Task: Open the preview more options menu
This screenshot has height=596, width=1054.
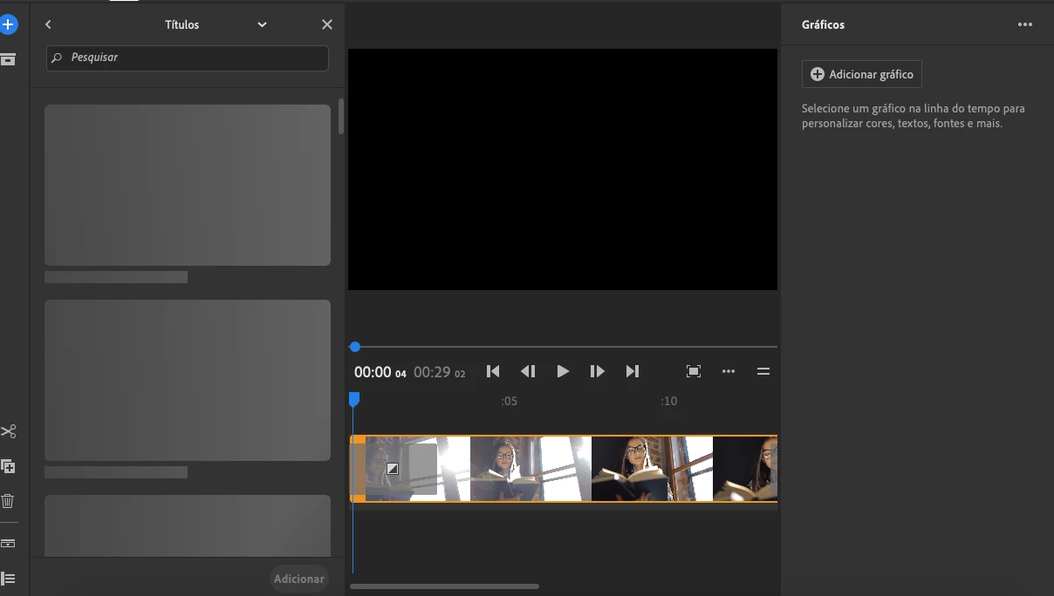Action: point(729,371)
